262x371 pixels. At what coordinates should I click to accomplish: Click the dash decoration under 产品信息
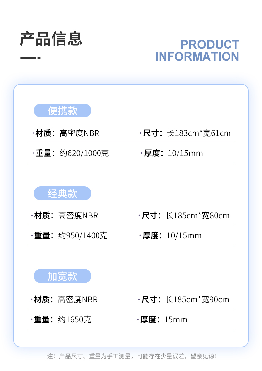[x=31, y=58]
